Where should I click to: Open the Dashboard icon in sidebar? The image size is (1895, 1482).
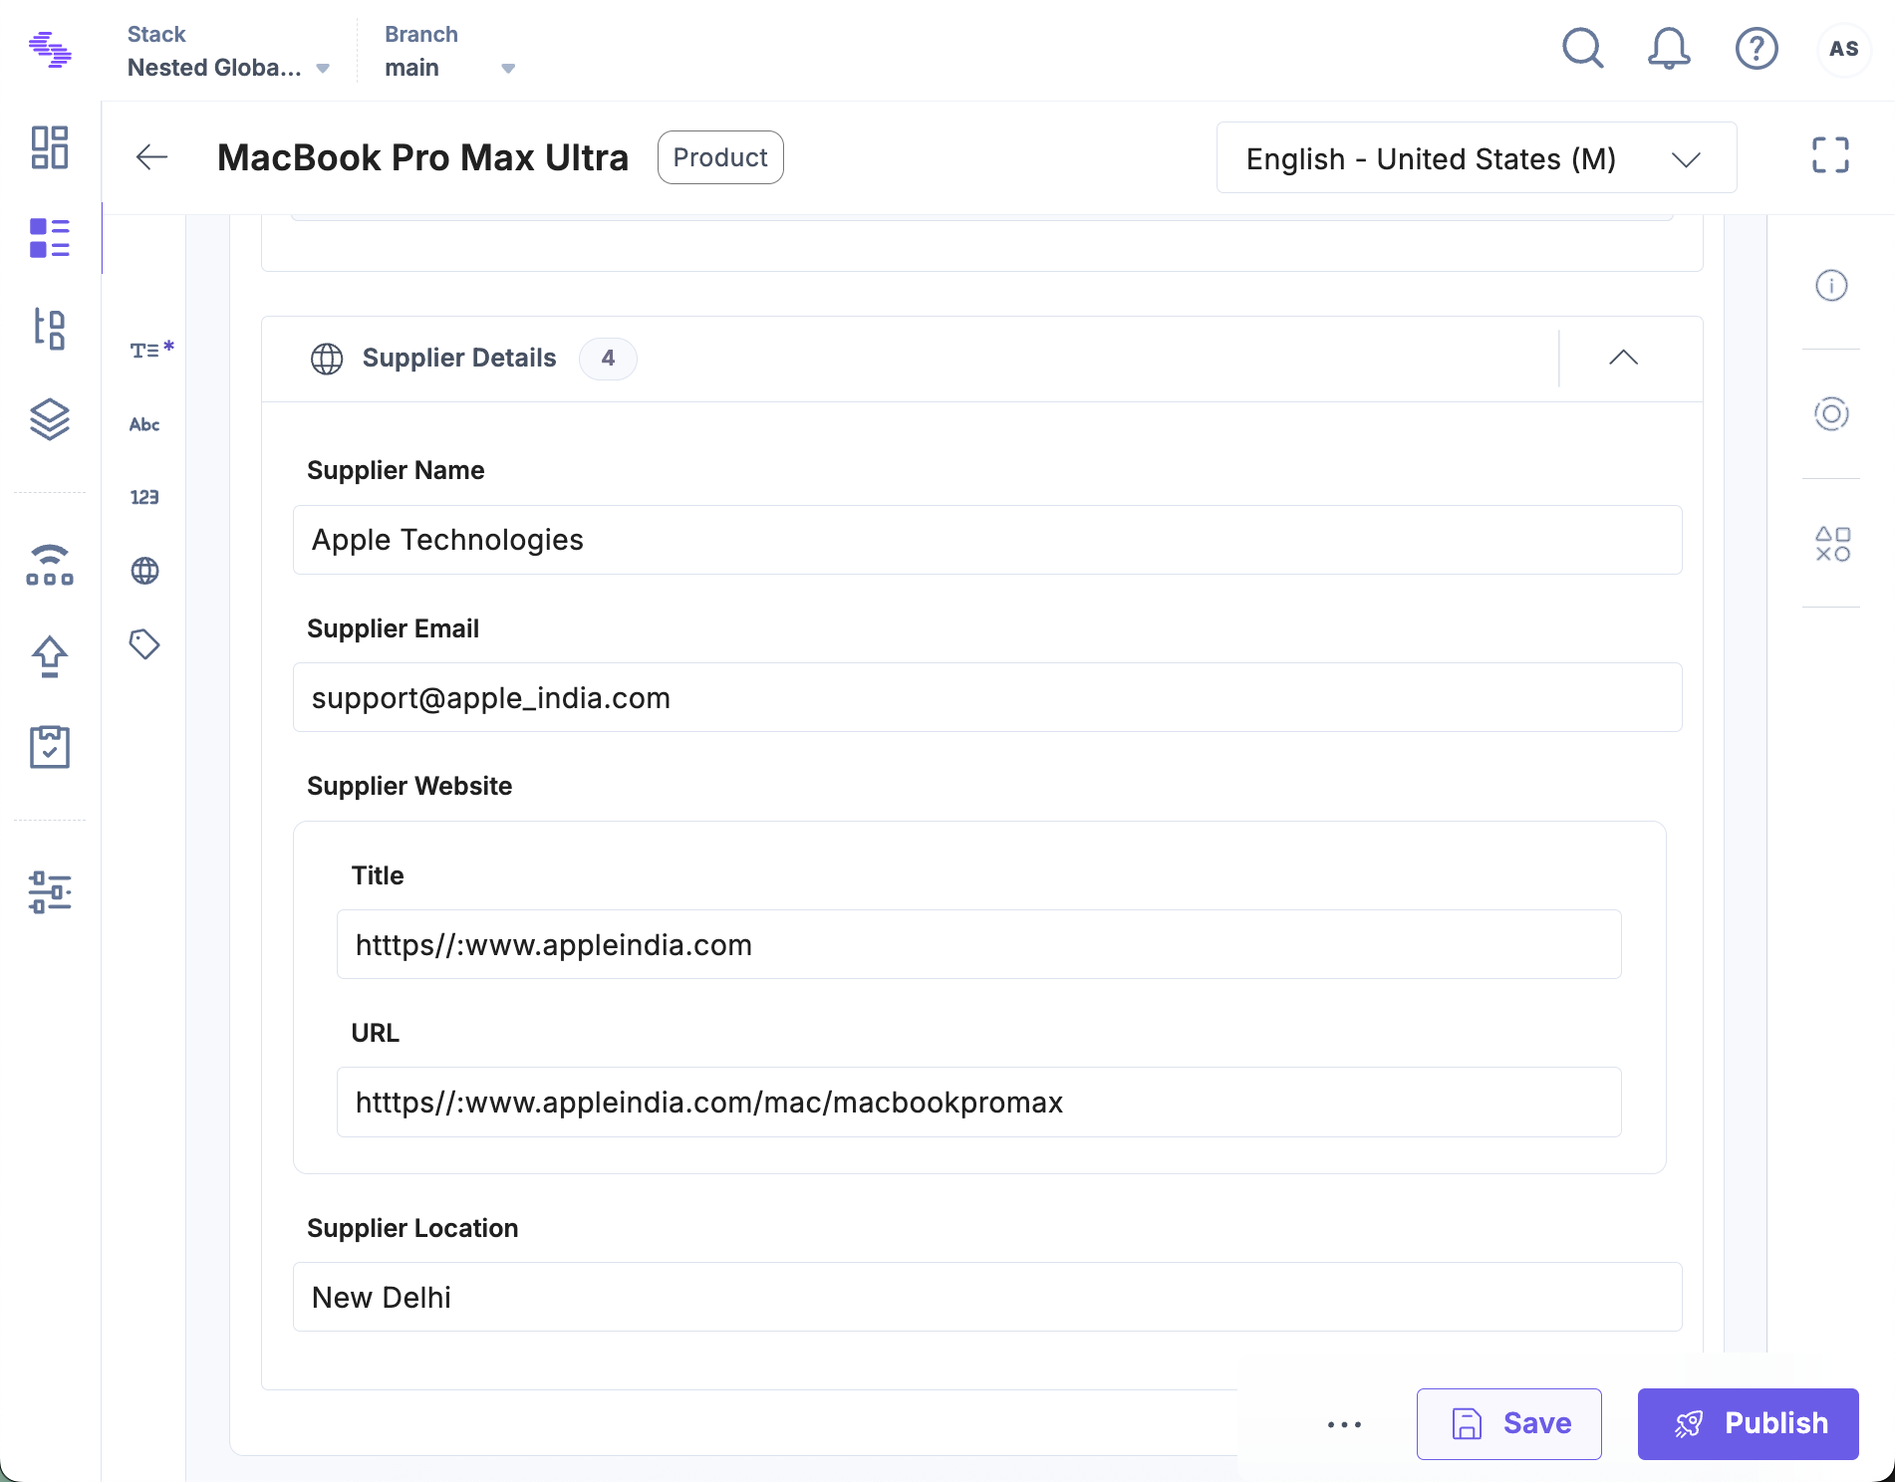50,147
